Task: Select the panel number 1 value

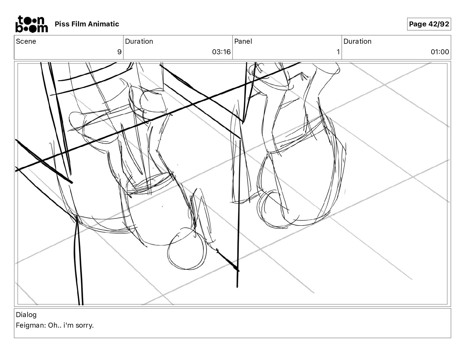Action: tap(338, 52)
